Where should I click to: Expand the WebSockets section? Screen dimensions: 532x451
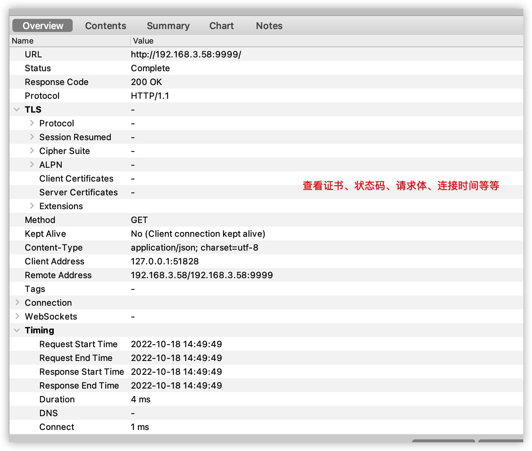(x=17, y=316)
